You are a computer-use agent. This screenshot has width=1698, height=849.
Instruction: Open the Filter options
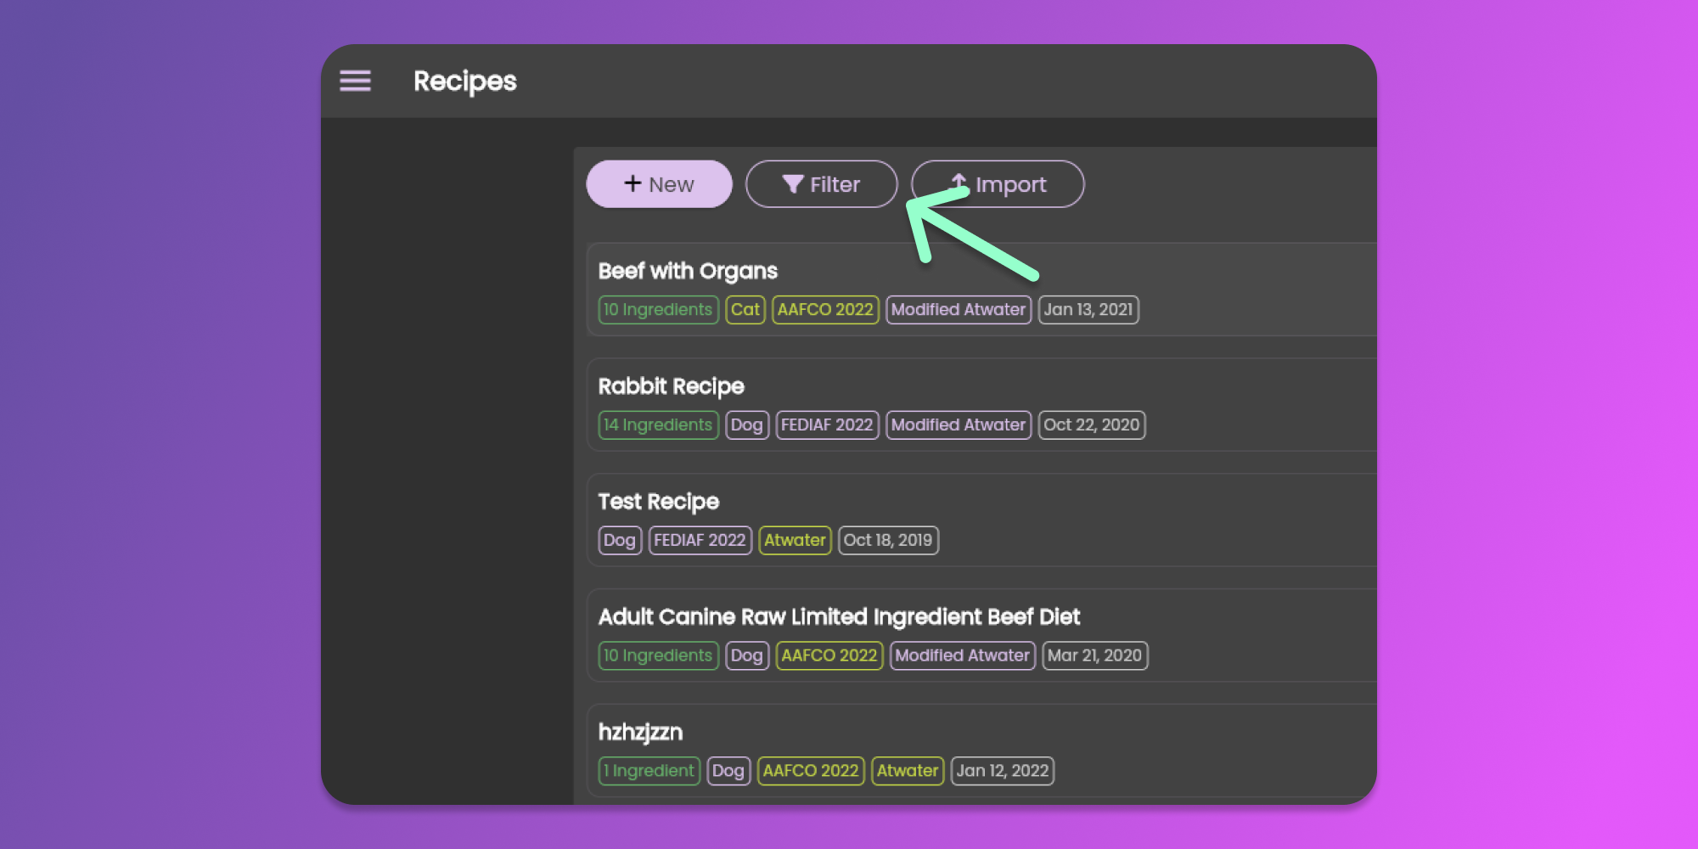(821, 184)
